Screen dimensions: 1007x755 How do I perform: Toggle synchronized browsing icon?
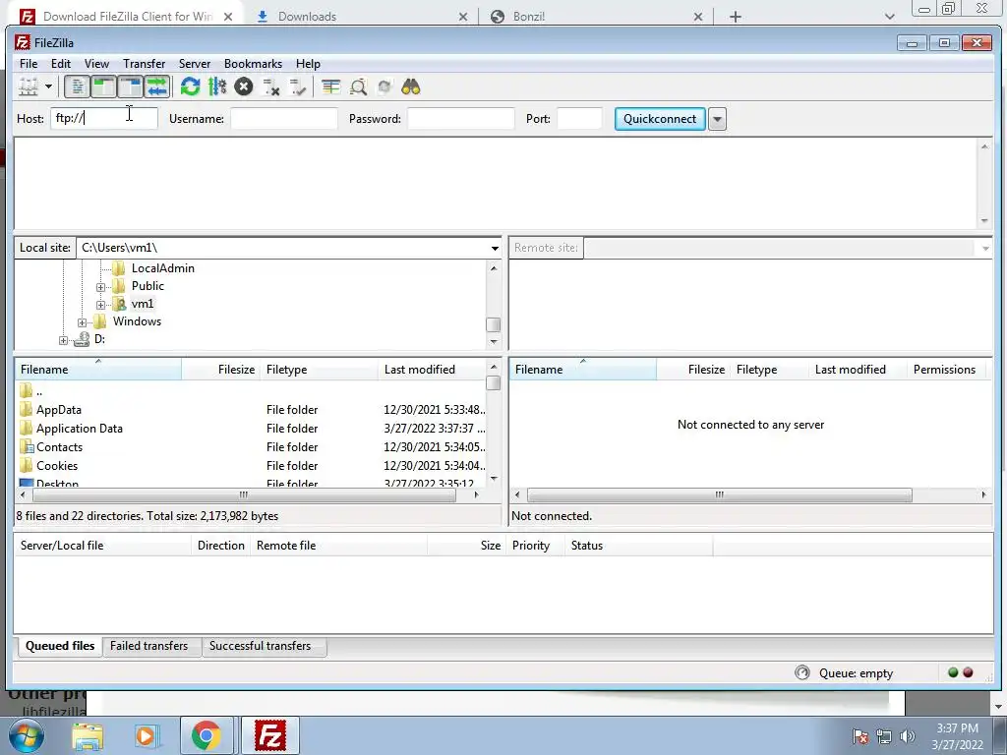(x=385, y=87)
